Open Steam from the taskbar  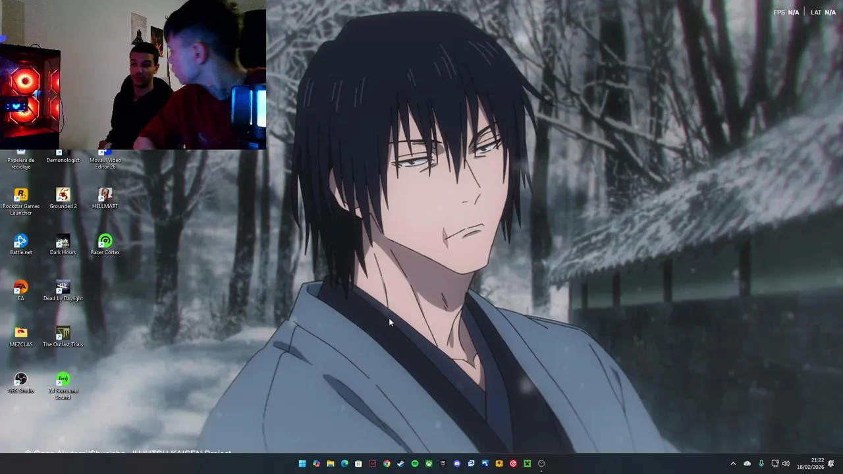400,463
